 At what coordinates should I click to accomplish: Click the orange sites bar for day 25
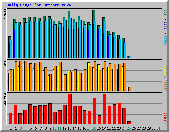pyautogui.click(x=130, y=89)
